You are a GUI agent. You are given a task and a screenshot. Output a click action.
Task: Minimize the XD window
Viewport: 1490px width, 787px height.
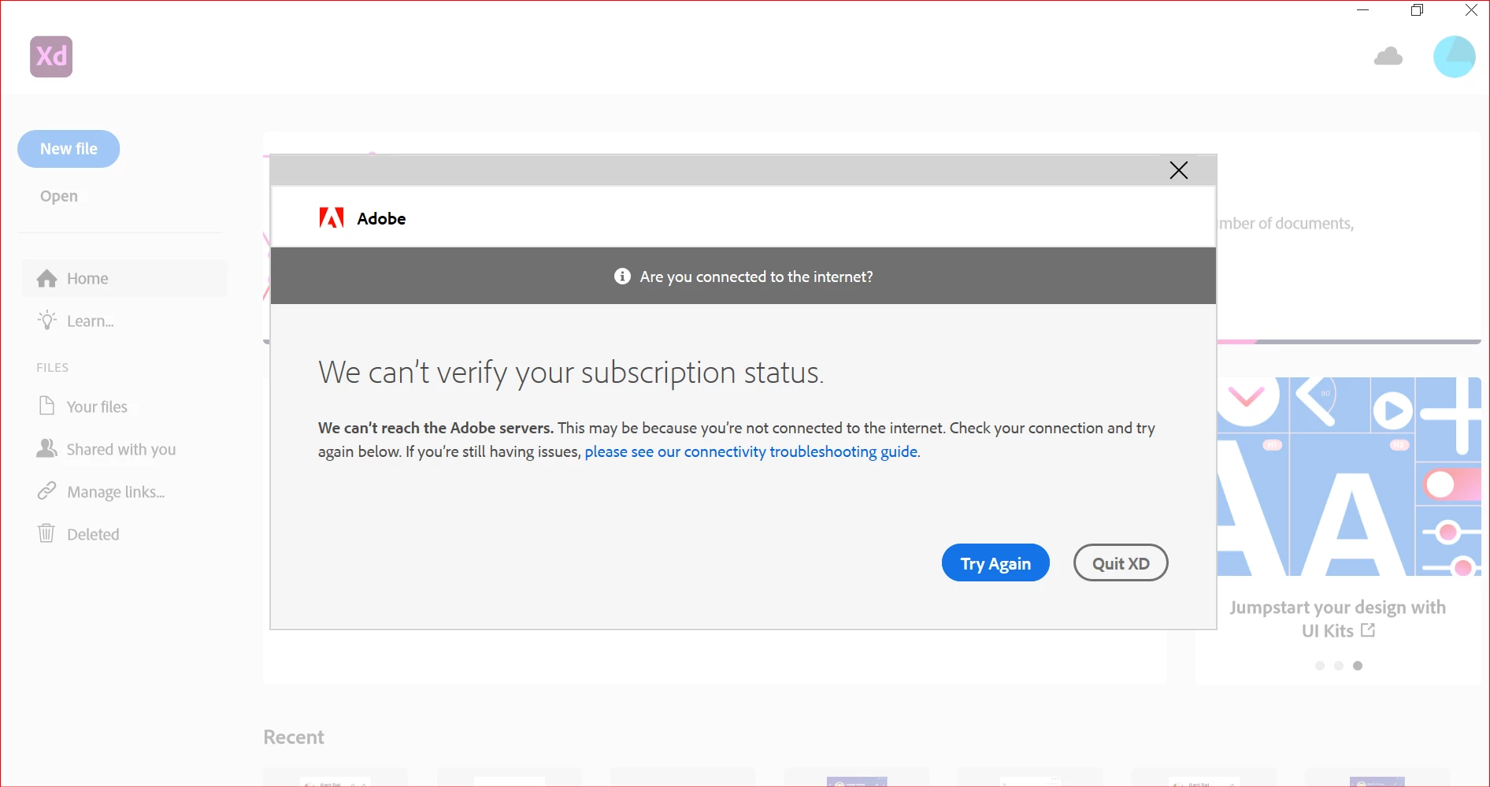point(1363,10)
